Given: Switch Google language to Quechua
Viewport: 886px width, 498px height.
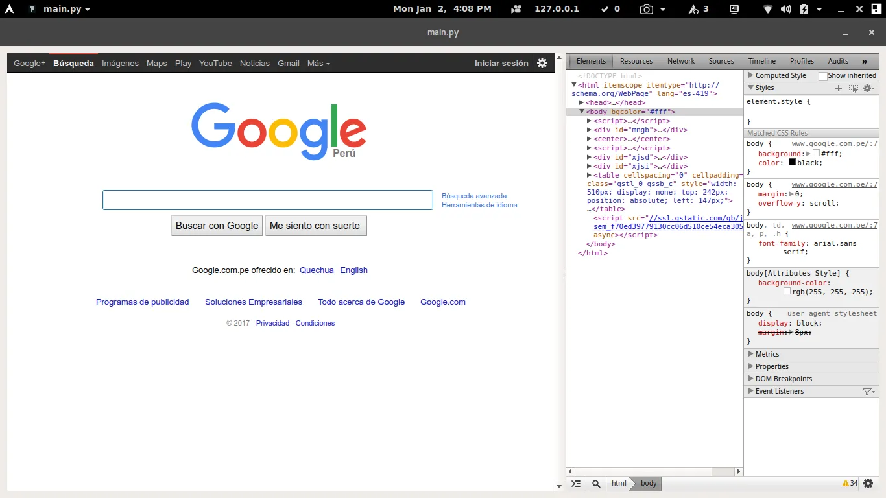Looking at the screenshot, I should coord(317,270).
